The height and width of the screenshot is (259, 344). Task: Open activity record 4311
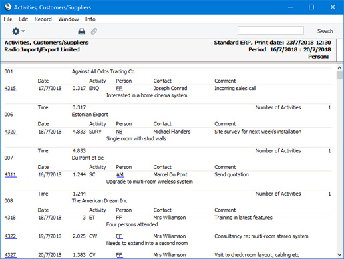click(x=11, y=174)
